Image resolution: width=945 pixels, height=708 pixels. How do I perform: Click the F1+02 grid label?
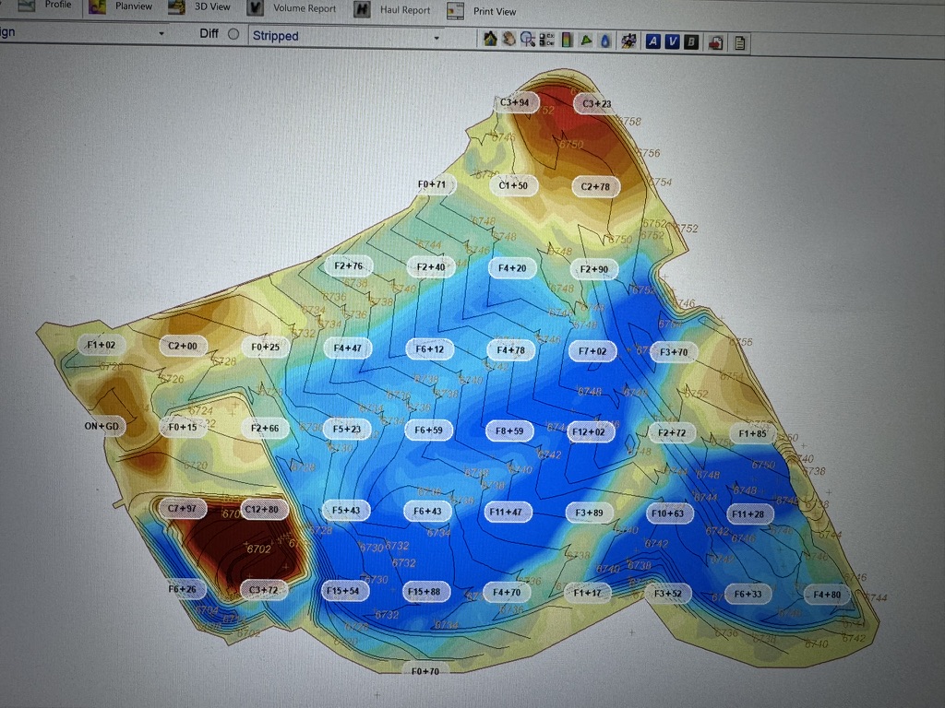pos(102,345)
